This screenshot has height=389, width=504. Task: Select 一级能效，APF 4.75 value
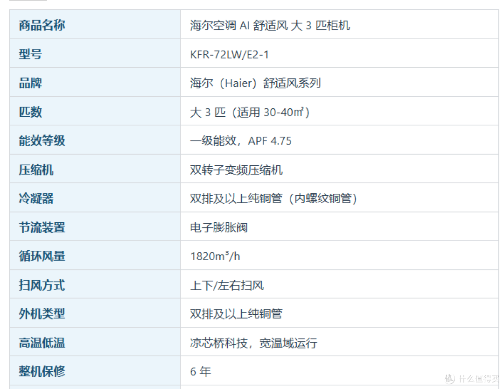(241, 141)
